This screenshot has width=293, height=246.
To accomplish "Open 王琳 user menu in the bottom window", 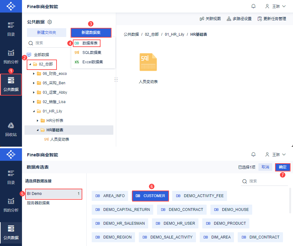I will point(275,154).
